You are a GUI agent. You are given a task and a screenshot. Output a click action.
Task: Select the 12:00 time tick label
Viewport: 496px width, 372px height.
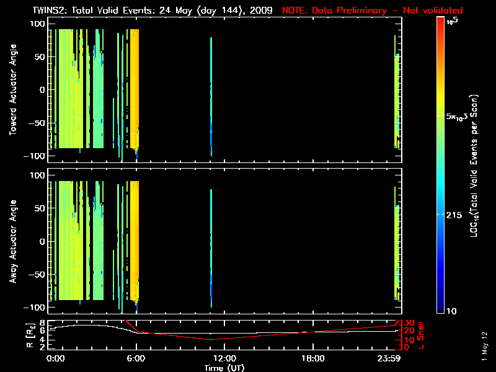click(x=224, y=358)
